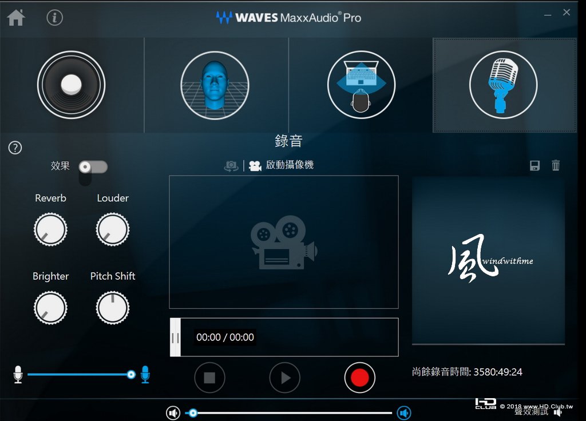Click the Brighter knob
The width and height of the screenshot is (586, 421).
[x=50, y=308]
